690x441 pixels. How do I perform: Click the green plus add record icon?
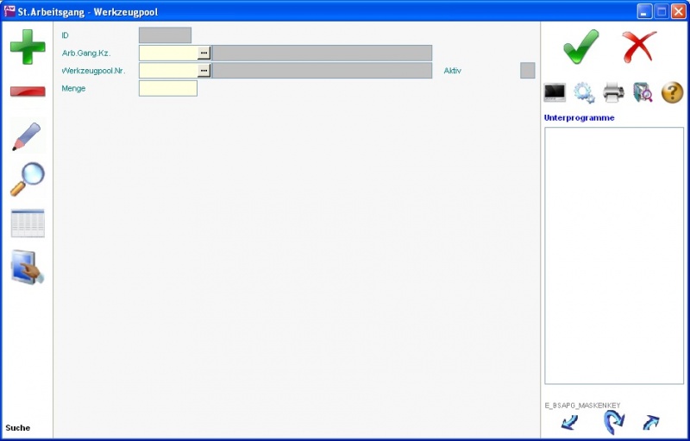28,47
